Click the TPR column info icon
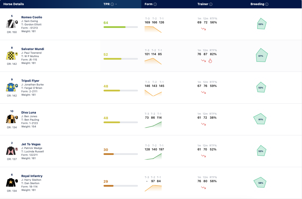302x199 pixels. (x=112, y=4)
